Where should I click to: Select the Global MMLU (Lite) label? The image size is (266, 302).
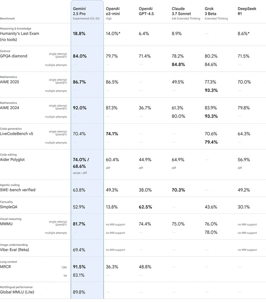click(17, 292)
